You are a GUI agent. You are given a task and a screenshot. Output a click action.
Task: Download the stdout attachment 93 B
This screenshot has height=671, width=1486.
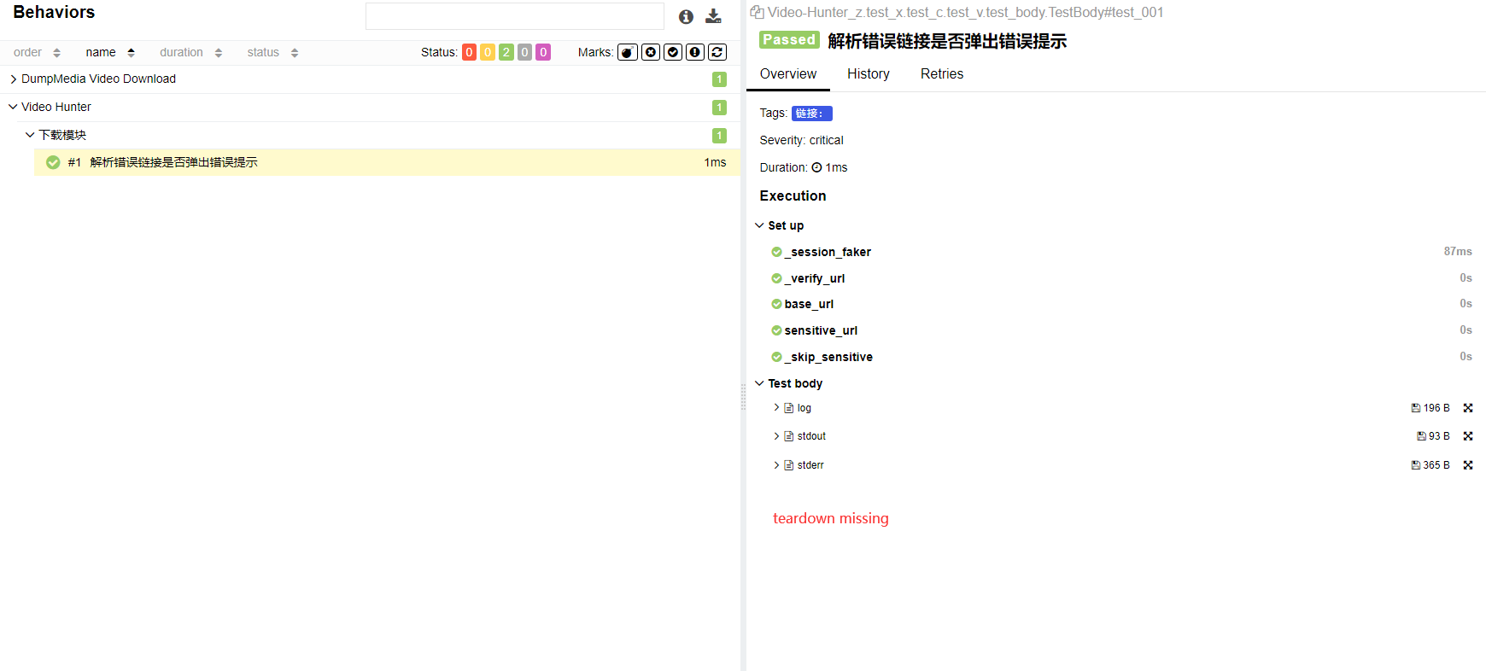1433,436
